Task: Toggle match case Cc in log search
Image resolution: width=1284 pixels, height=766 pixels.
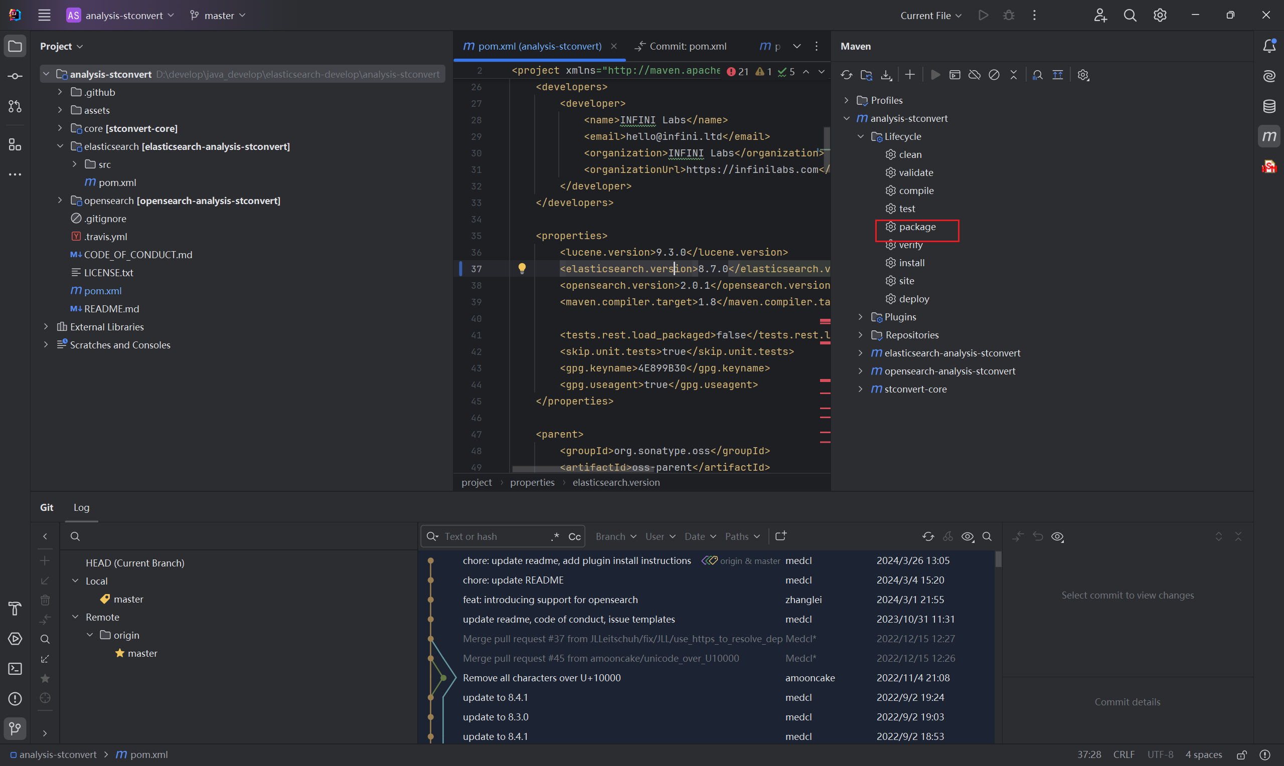Action: click(x=575, y=536)
